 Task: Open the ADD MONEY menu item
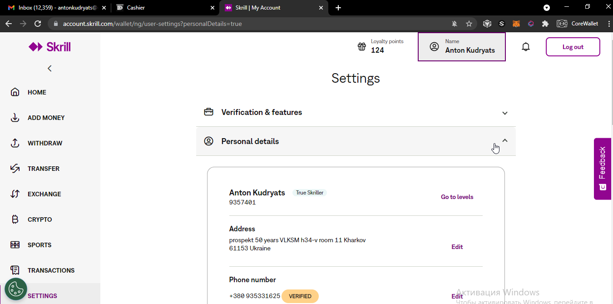(x=46, y=118)
